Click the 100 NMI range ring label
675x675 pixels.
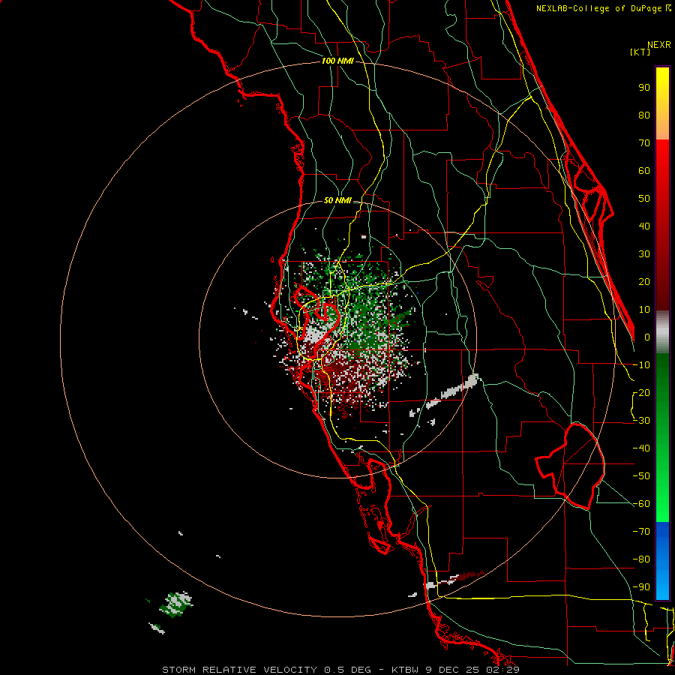click(x=337, y=61)
